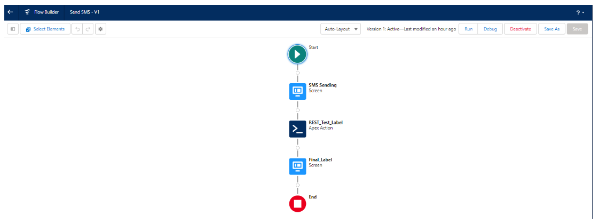The width and height of the screenshot is (599, 223).
Task: Select the Start element icon
Action: coord(297,54)
